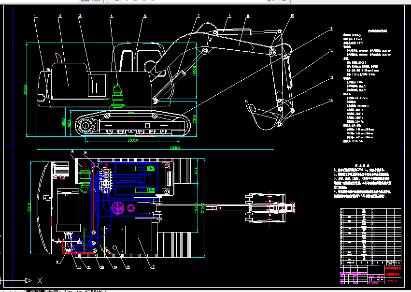Select part callout number 15
Screen dimensions: 411x292
[72, 152]
